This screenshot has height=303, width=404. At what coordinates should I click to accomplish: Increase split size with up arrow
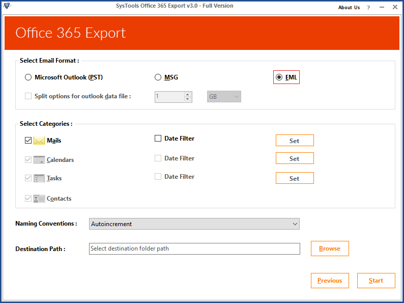click(188, 94)
